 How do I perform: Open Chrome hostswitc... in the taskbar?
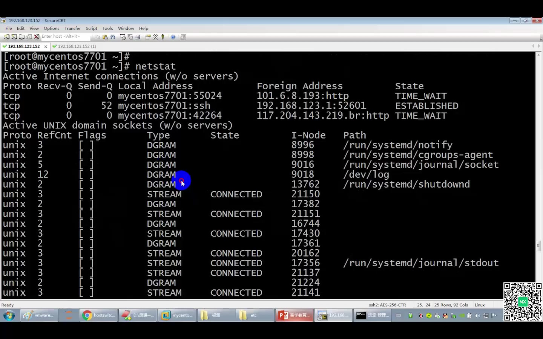click(x=98, y=315)
